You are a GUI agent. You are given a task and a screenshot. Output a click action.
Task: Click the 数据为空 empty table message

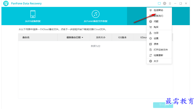click(96, 46)
